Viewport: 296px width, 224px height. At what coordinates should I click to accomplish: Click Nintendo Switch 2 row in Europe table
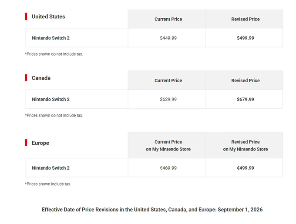[x=154, y=167]
